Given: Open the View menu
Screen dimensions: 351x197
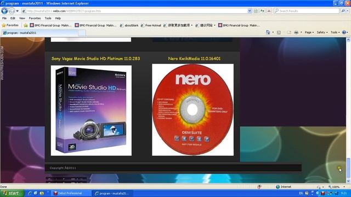Looking at the screenshot, I should click(22, 18).
